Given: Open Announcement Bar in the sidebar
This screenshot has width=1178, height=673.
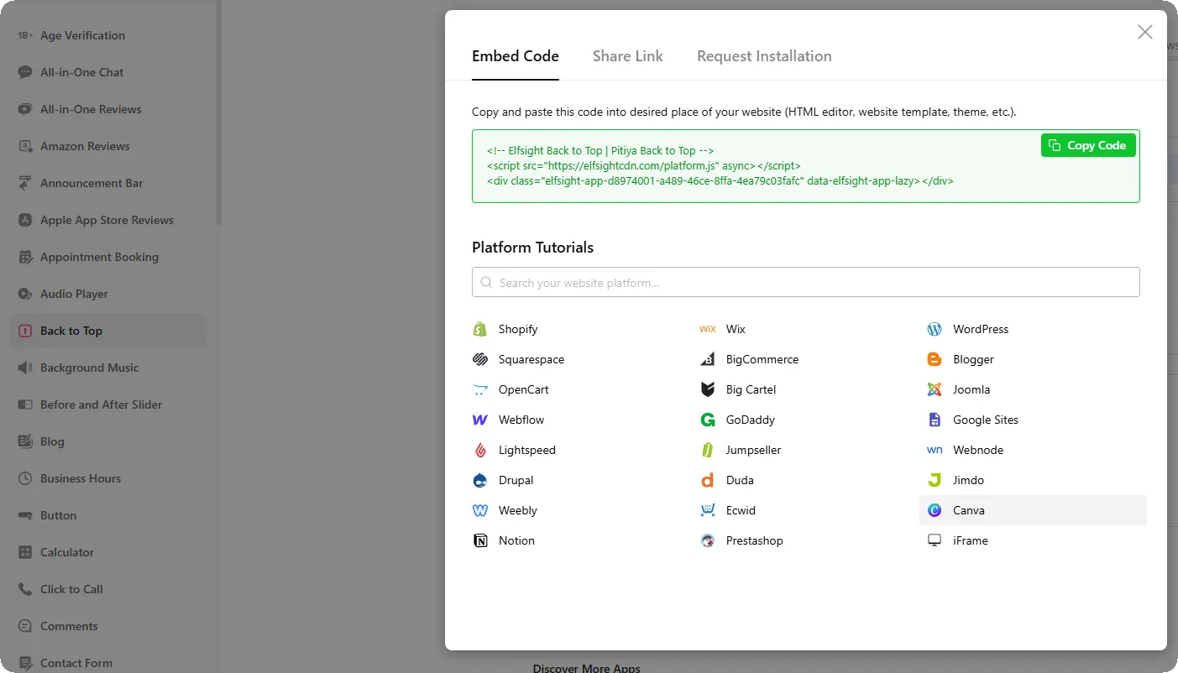Looking at the screenshot, I should pyautogui.click(x=107, y=183).
